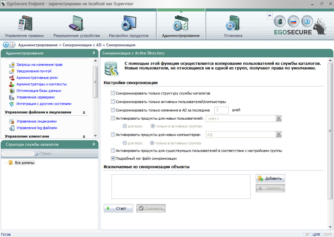Click Готов status bar text
The width and height of the screenshot is (334, 237).
tap(6, 234)
